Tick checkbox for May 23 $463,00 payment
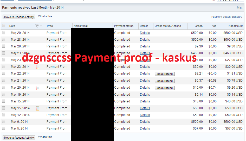246x141 pixels. point(4,53)
